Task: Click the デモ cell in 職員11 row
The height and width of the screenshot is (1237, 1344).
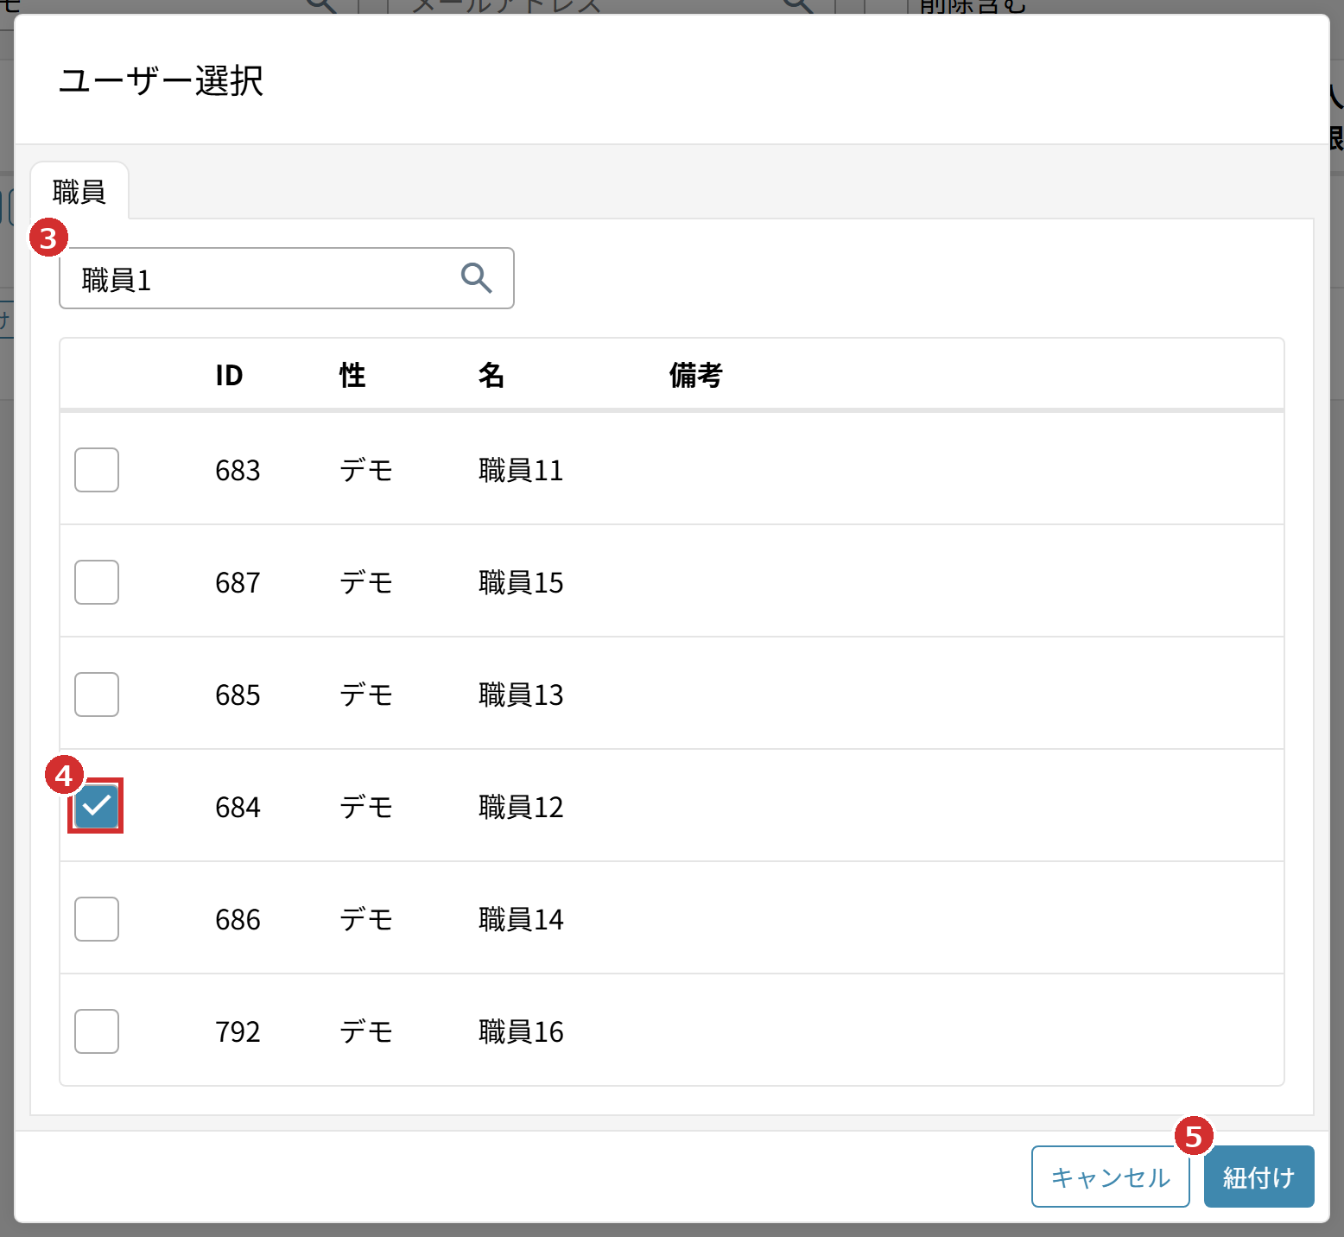Action: (x=366, y=470)
